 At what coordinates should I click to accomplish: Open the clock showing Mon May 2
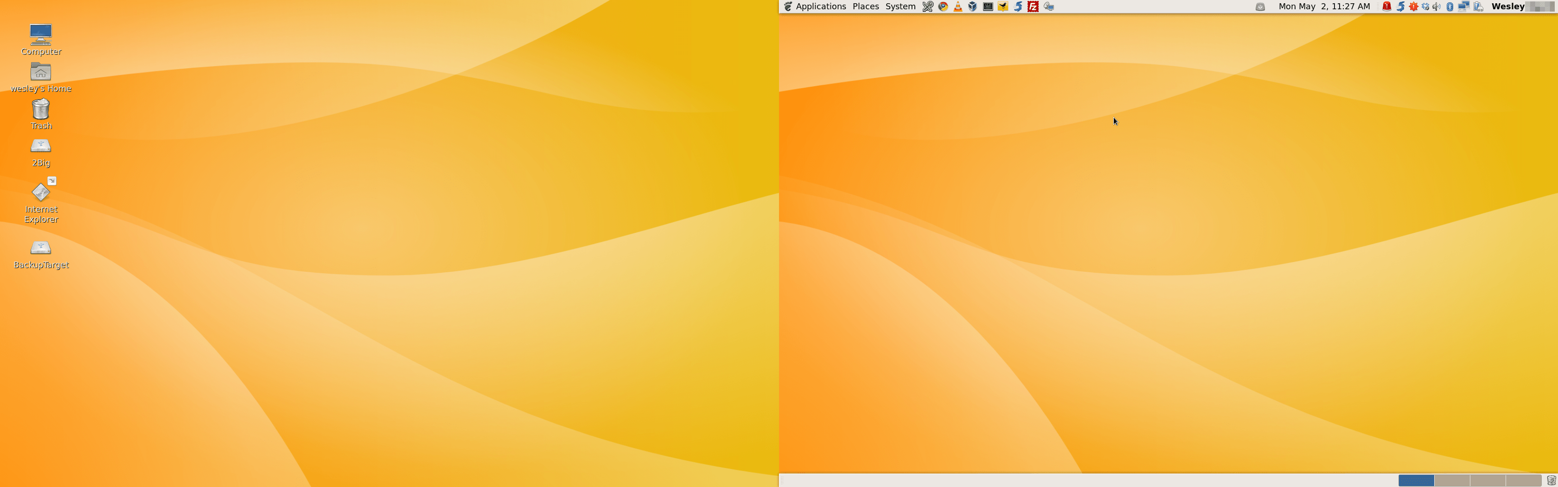tap(1324, 6)
